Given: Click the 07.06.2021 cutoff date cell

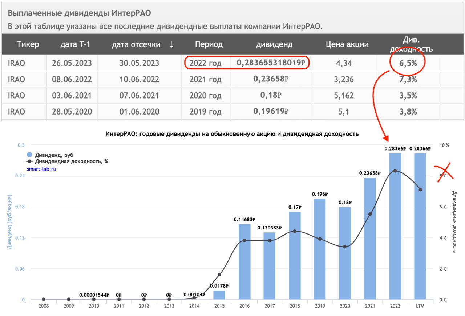Looking at the screenshot, I should [139, 96].
